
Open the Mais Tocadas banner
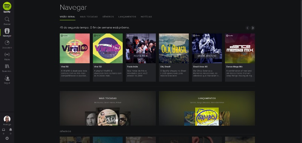click(x=108, y=108)
